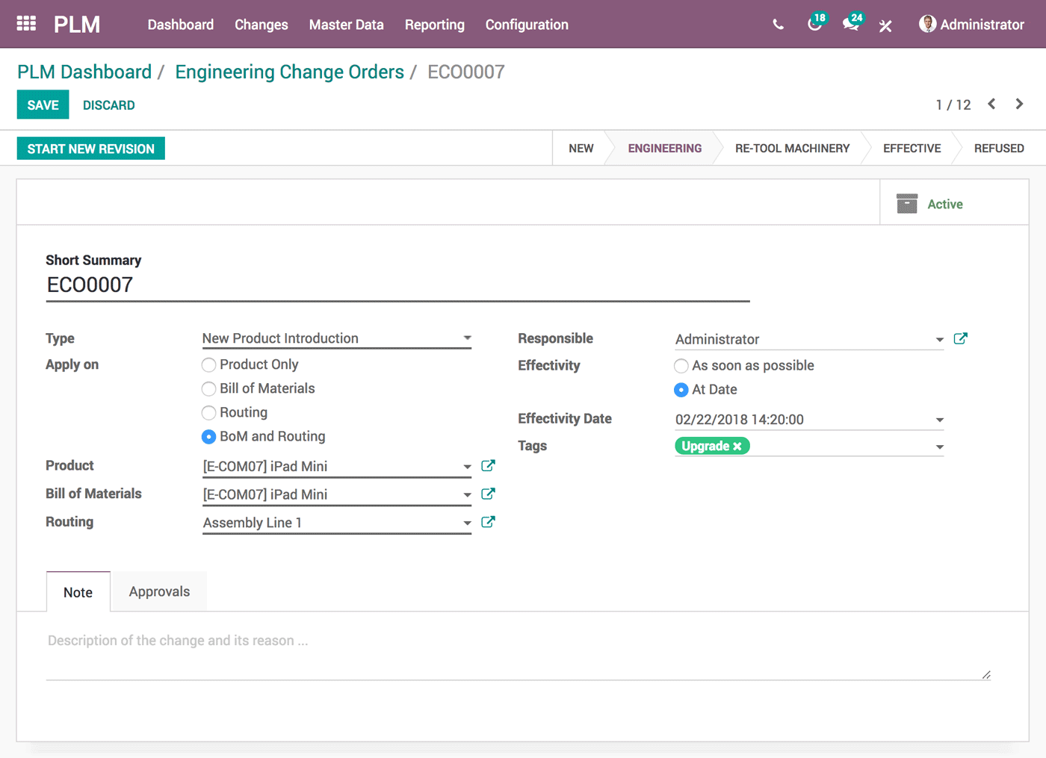Go back via Engineering Change Orders breadcrumb
The width and height of the screenshot is (1046, 758).
290,72
